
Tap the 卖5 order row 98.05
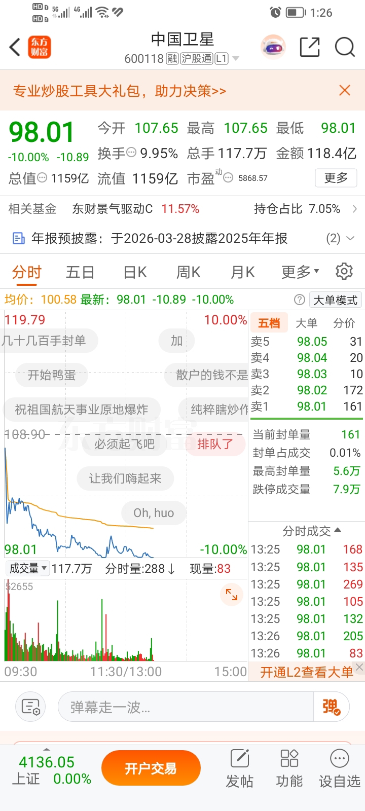coord(307,342)
